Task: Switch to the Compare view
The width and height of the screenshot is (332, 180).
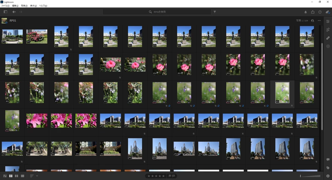Action: (17, 176)
